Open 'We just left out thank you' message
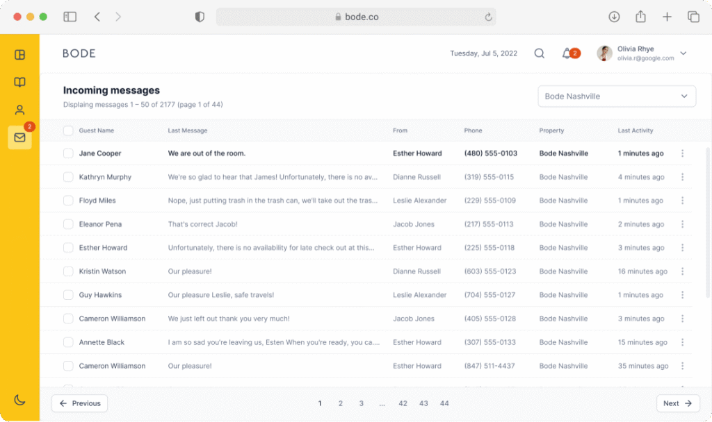This screenshot has height=422, width=712. pos(229,319)
